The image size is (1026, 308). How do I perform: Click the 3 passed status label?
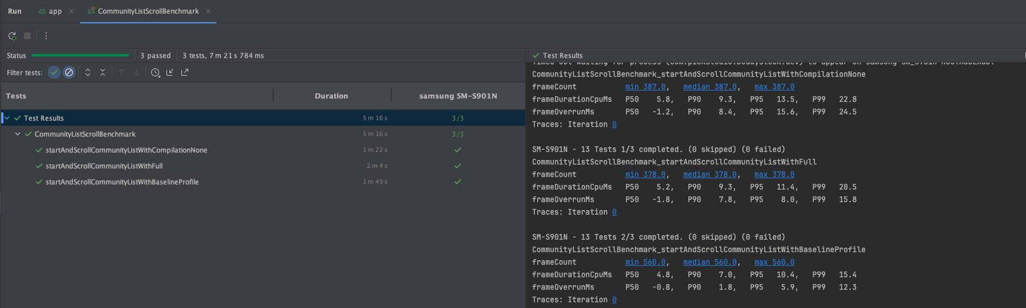tap(156, 56)
